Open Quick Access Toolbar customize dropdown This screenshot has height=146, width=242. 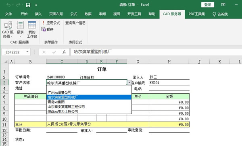36,5
